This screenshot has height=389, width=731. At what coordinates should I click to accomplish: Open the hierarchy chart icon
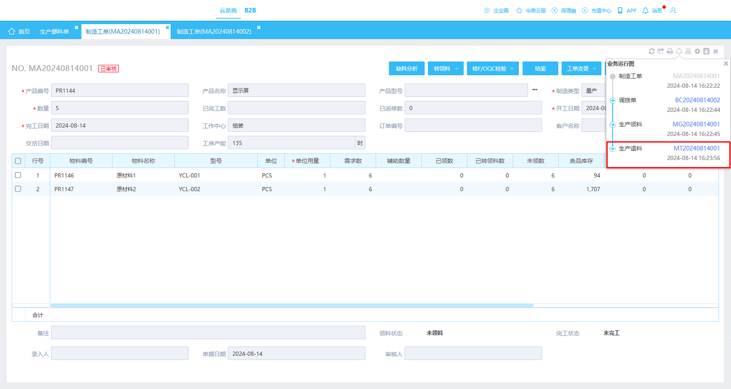[688, 51]
